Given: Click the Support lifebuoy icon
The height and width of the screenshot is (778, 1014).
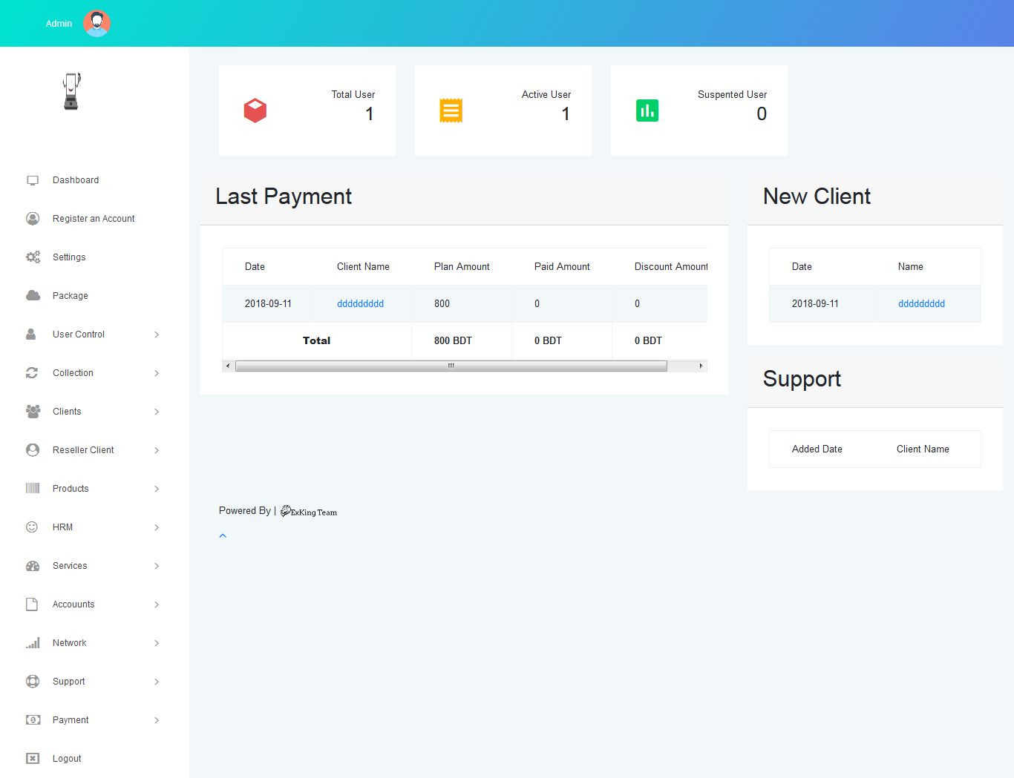Looking at the screenshot, I should tap(33, 682).
